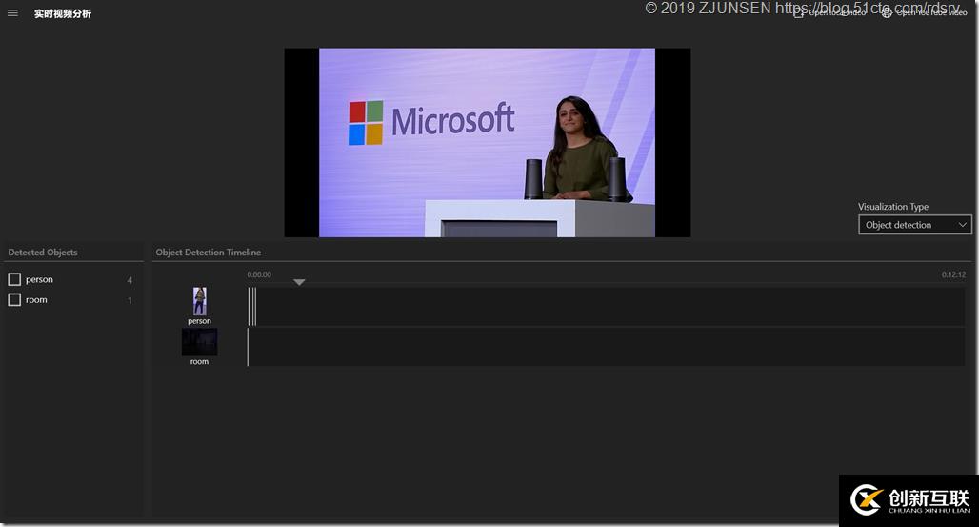
Task: Click the room detection timeline track
Action: point(607,347)
